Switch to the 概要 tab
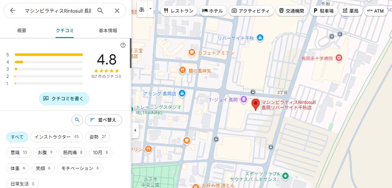 [22, 31]
